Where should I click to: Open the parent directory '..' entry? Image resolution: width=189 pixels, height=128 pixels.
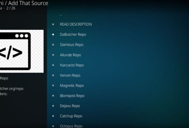pyautogui.click(x=61, y=15)
